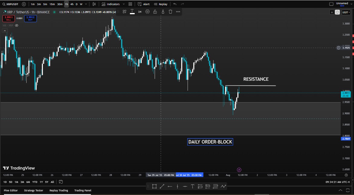
Task: Open USDT currency dropdown
Action: [x=346, y=12]
